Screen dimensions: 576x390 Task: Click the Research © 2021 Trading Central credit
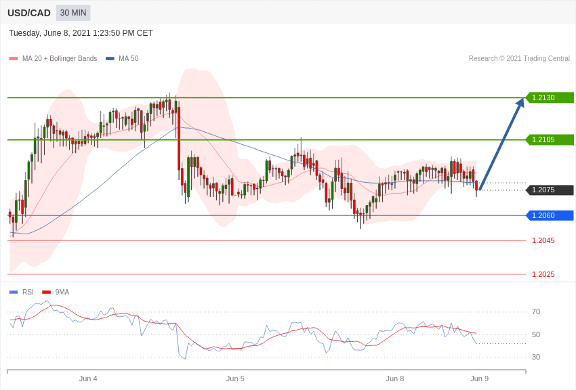519,58
